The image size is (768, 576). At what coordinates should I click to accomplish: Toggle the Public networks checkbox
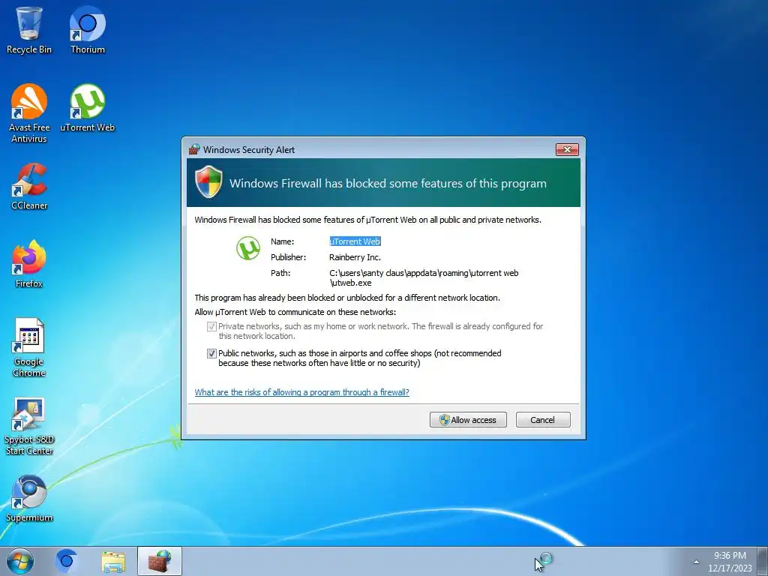211,354
